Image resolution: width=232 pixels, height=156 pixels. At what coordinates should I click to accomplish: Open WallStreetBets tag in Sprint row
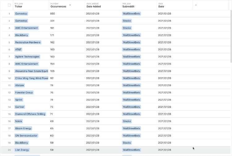pyautogui.click(x=131, y=100)
